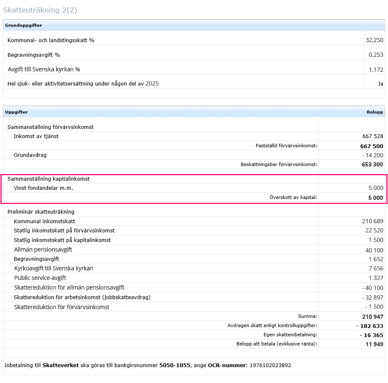Image resolution: width=388 pixels, height=383 pixels.
Task: Click the Inkomst av tjänst row
Action: pos(36,136)
